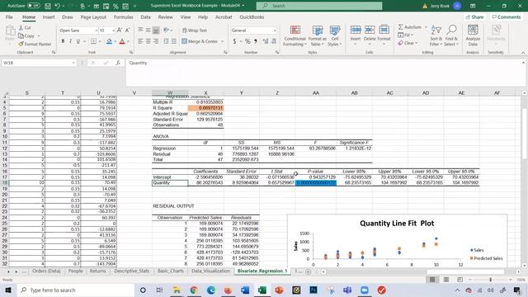Toggle bold formatting
This screenshot has height=297, width=528.
[63, 41]
